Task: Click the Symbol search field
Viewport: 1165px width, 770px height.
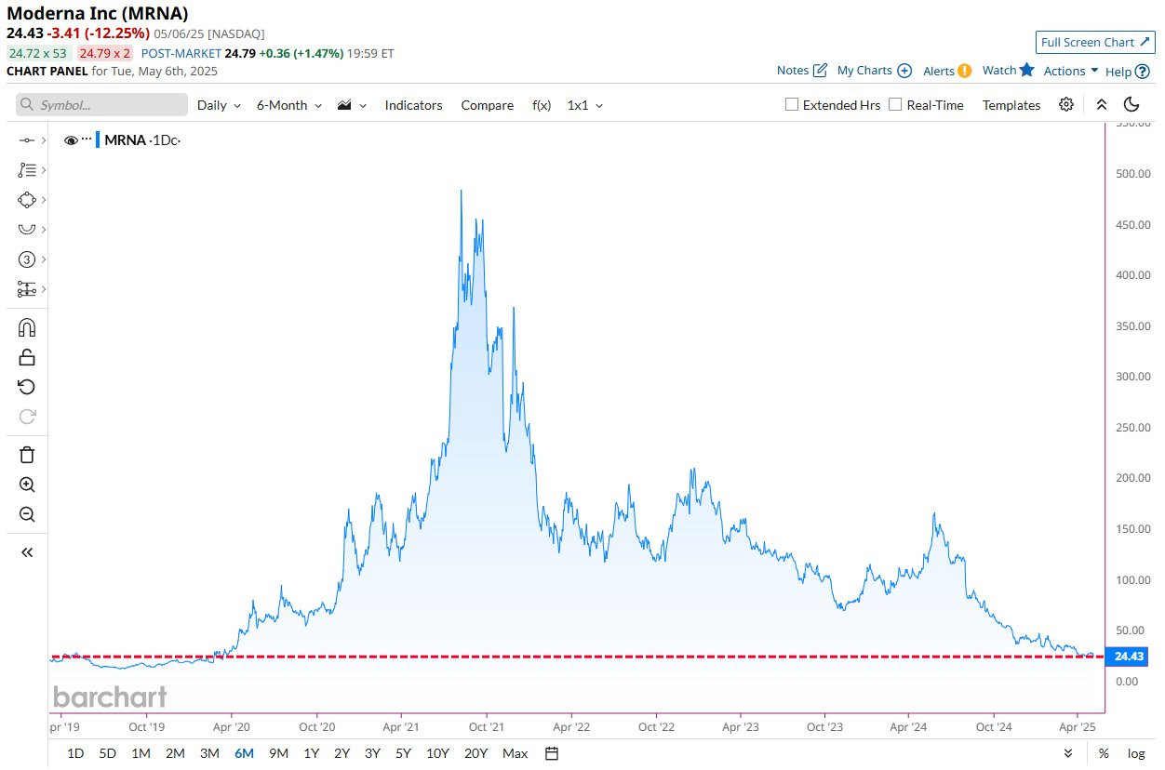Action: tap(101, 105)
